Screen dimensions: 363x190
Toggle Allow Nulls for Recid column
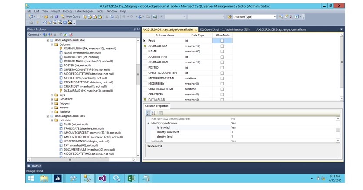[222, 41]
